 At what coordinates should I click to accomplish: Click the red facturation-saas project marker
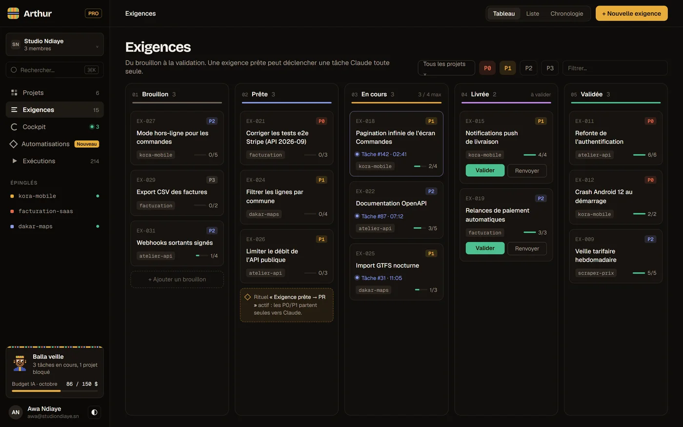click(12, 211)
